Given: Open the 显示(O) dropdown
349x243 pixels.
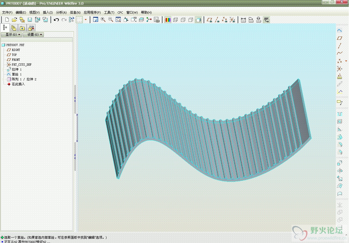Looking at the screenshot, I should coord(11,35).
